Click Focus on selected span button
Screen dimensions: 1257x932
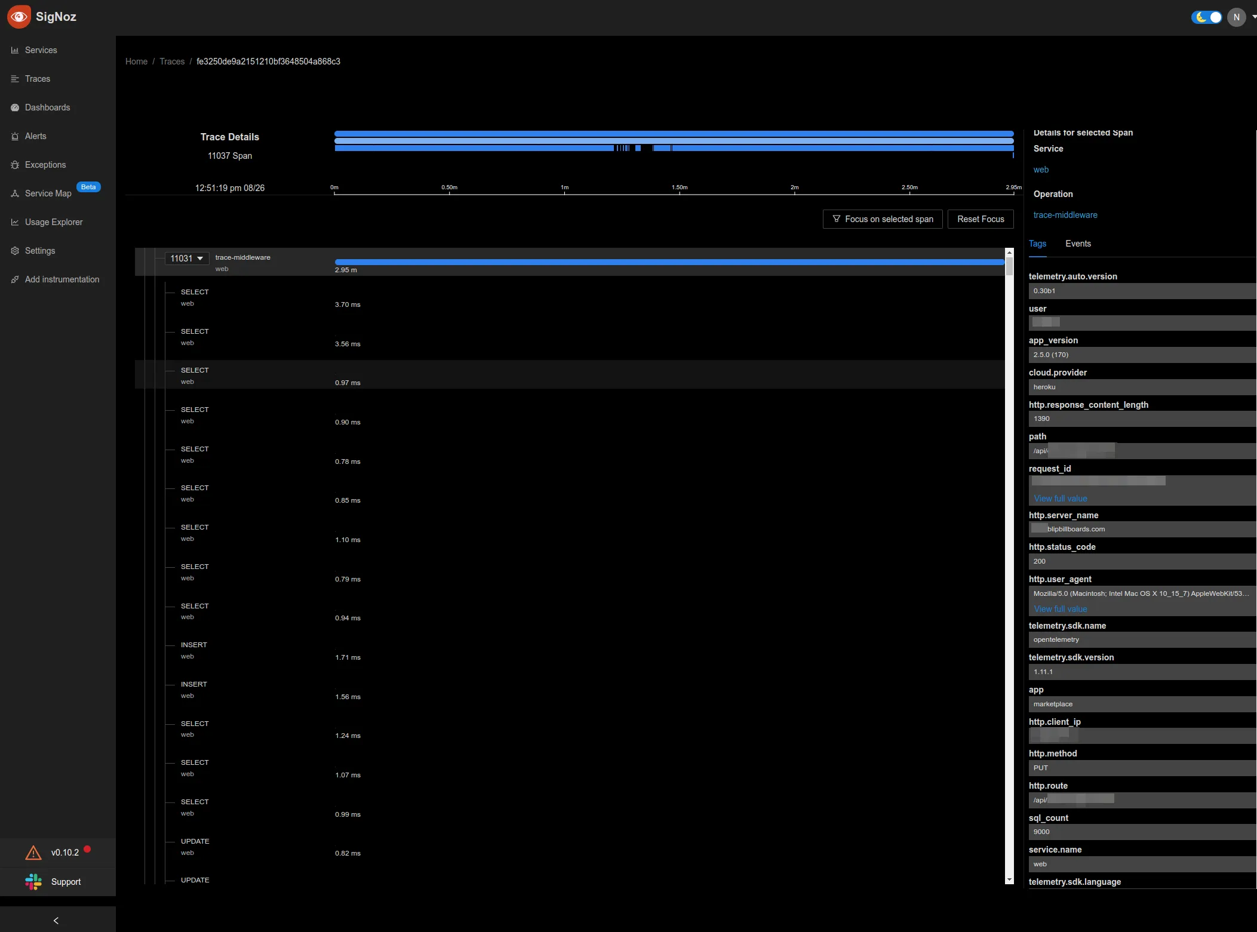[x=882, y=219]
